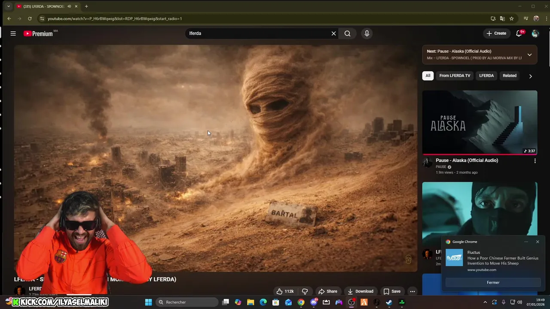Open the YouTube guide hamburger menu
Image resolution: width=550 pixels, height=309 pixels.
point(13,33)
